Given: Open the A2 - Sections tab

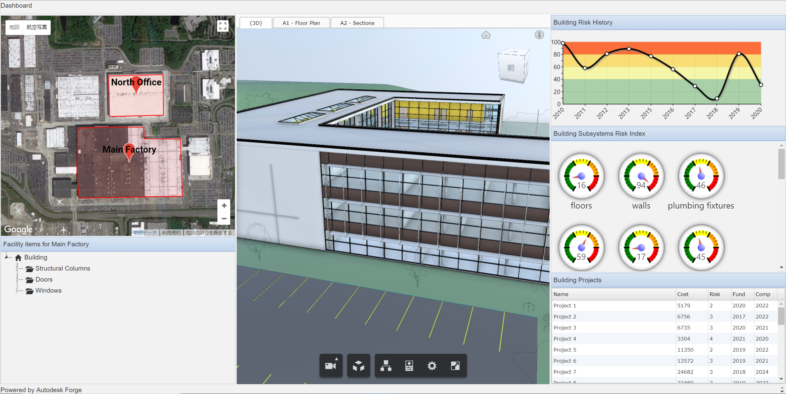Looking at the screenshot, I should tap(357, 22).
